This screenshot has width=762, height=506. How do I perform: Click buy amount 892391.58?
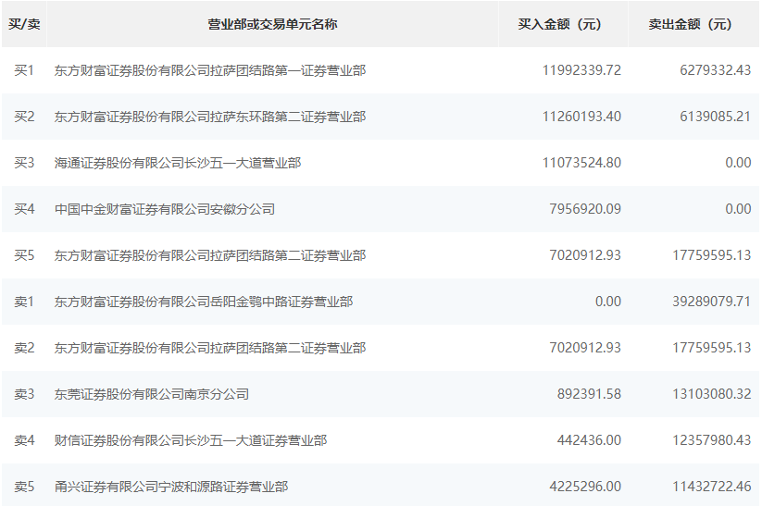[589, 394]
